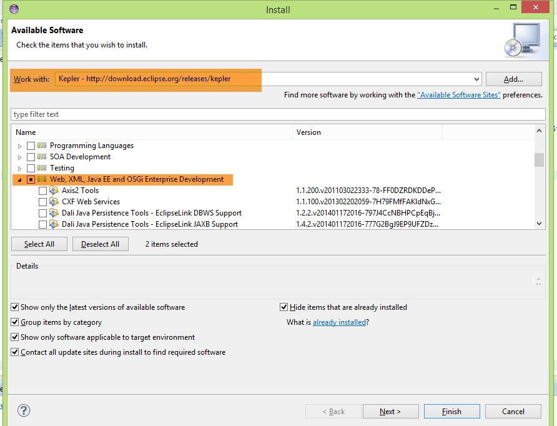Click the 'type filter text' field
Image resolution: width=557 pixels, height=426 pixels.
pyautogui.click(x=278, y=114)
